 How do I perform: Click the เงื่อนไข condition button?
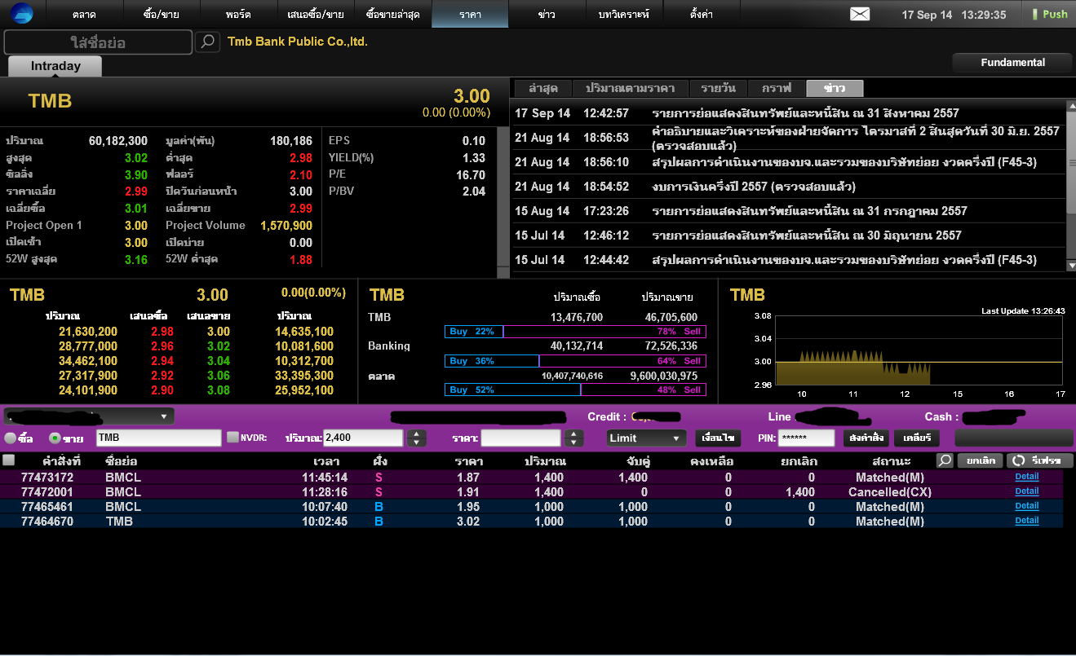(718, 438)
